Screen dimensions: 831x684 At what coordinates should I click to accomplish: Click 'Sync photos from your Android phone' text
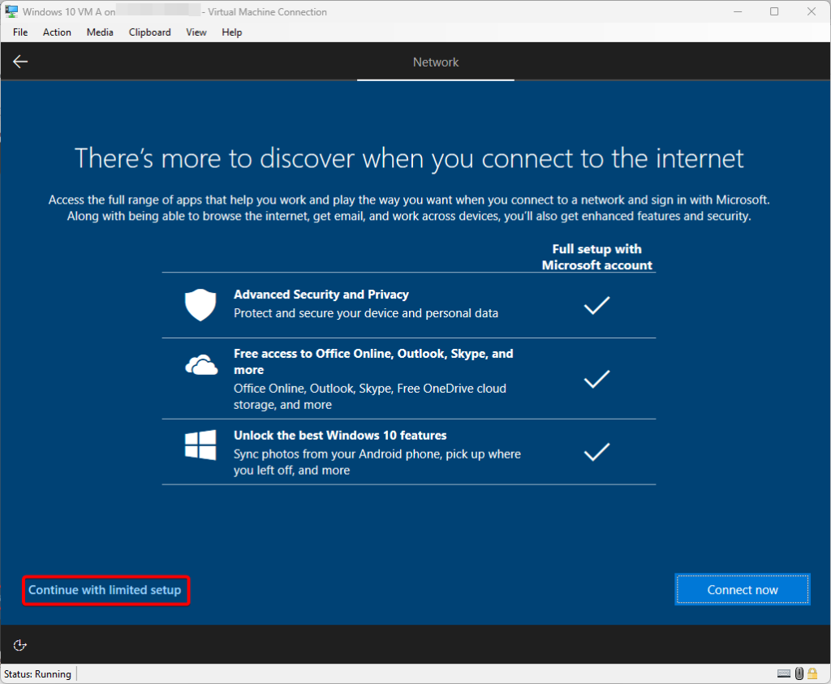pos(377,462)
